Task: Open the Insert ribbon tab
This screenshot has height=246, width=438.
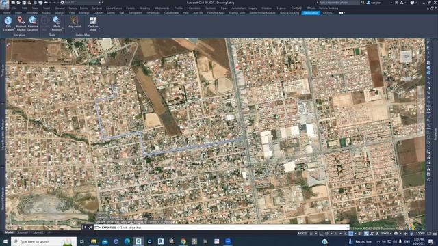Action: pyautogui.click(x=18, y=12)
